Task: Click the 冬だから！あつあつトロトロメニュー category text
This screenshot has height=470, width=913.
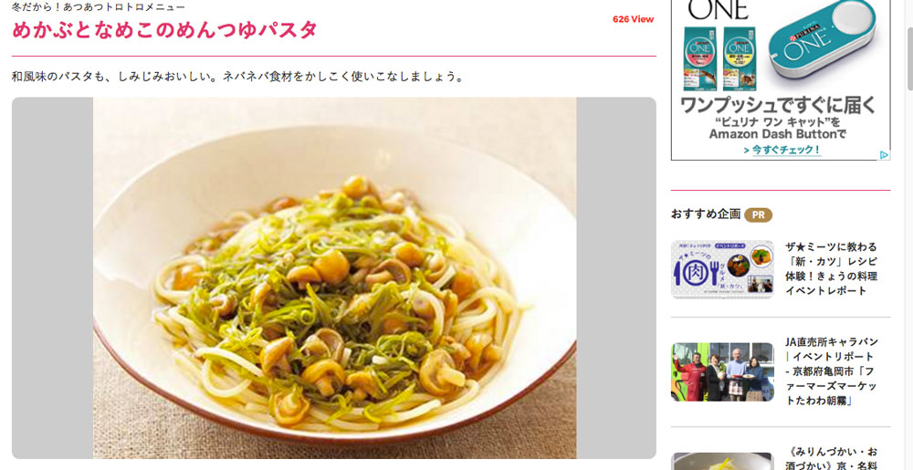Action: click(99, 7)
